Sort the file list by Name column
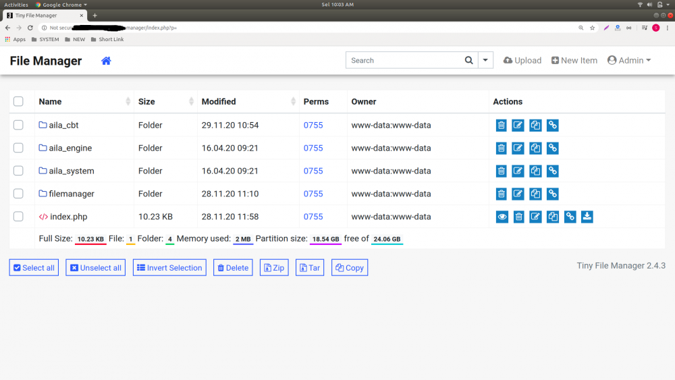Screen dimensions: 675x380 click(x=50, y=101)
